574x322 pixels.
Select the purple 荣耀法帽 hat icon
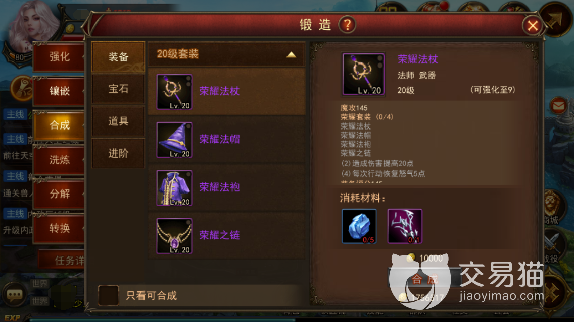[x=174, y=140]
